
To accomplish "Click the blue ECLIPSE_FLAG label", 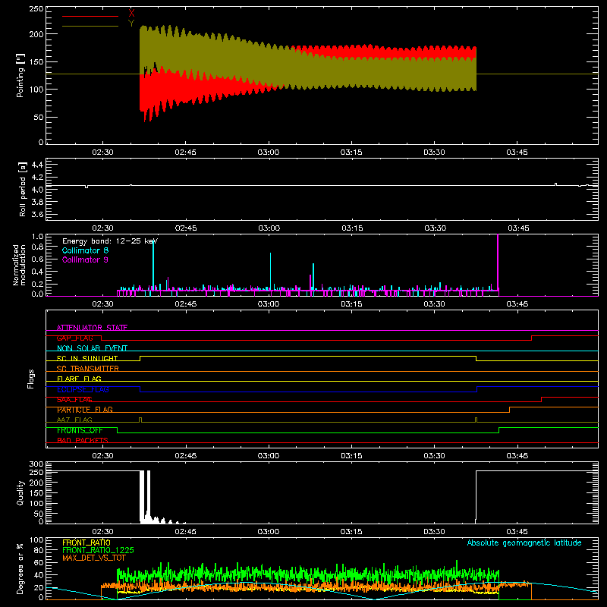I will pos(83,389).
